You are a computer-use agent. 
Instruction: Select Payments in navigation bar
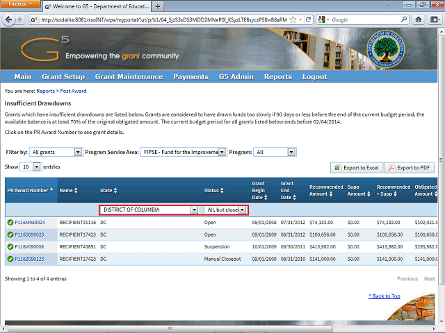tap(191, 76)
